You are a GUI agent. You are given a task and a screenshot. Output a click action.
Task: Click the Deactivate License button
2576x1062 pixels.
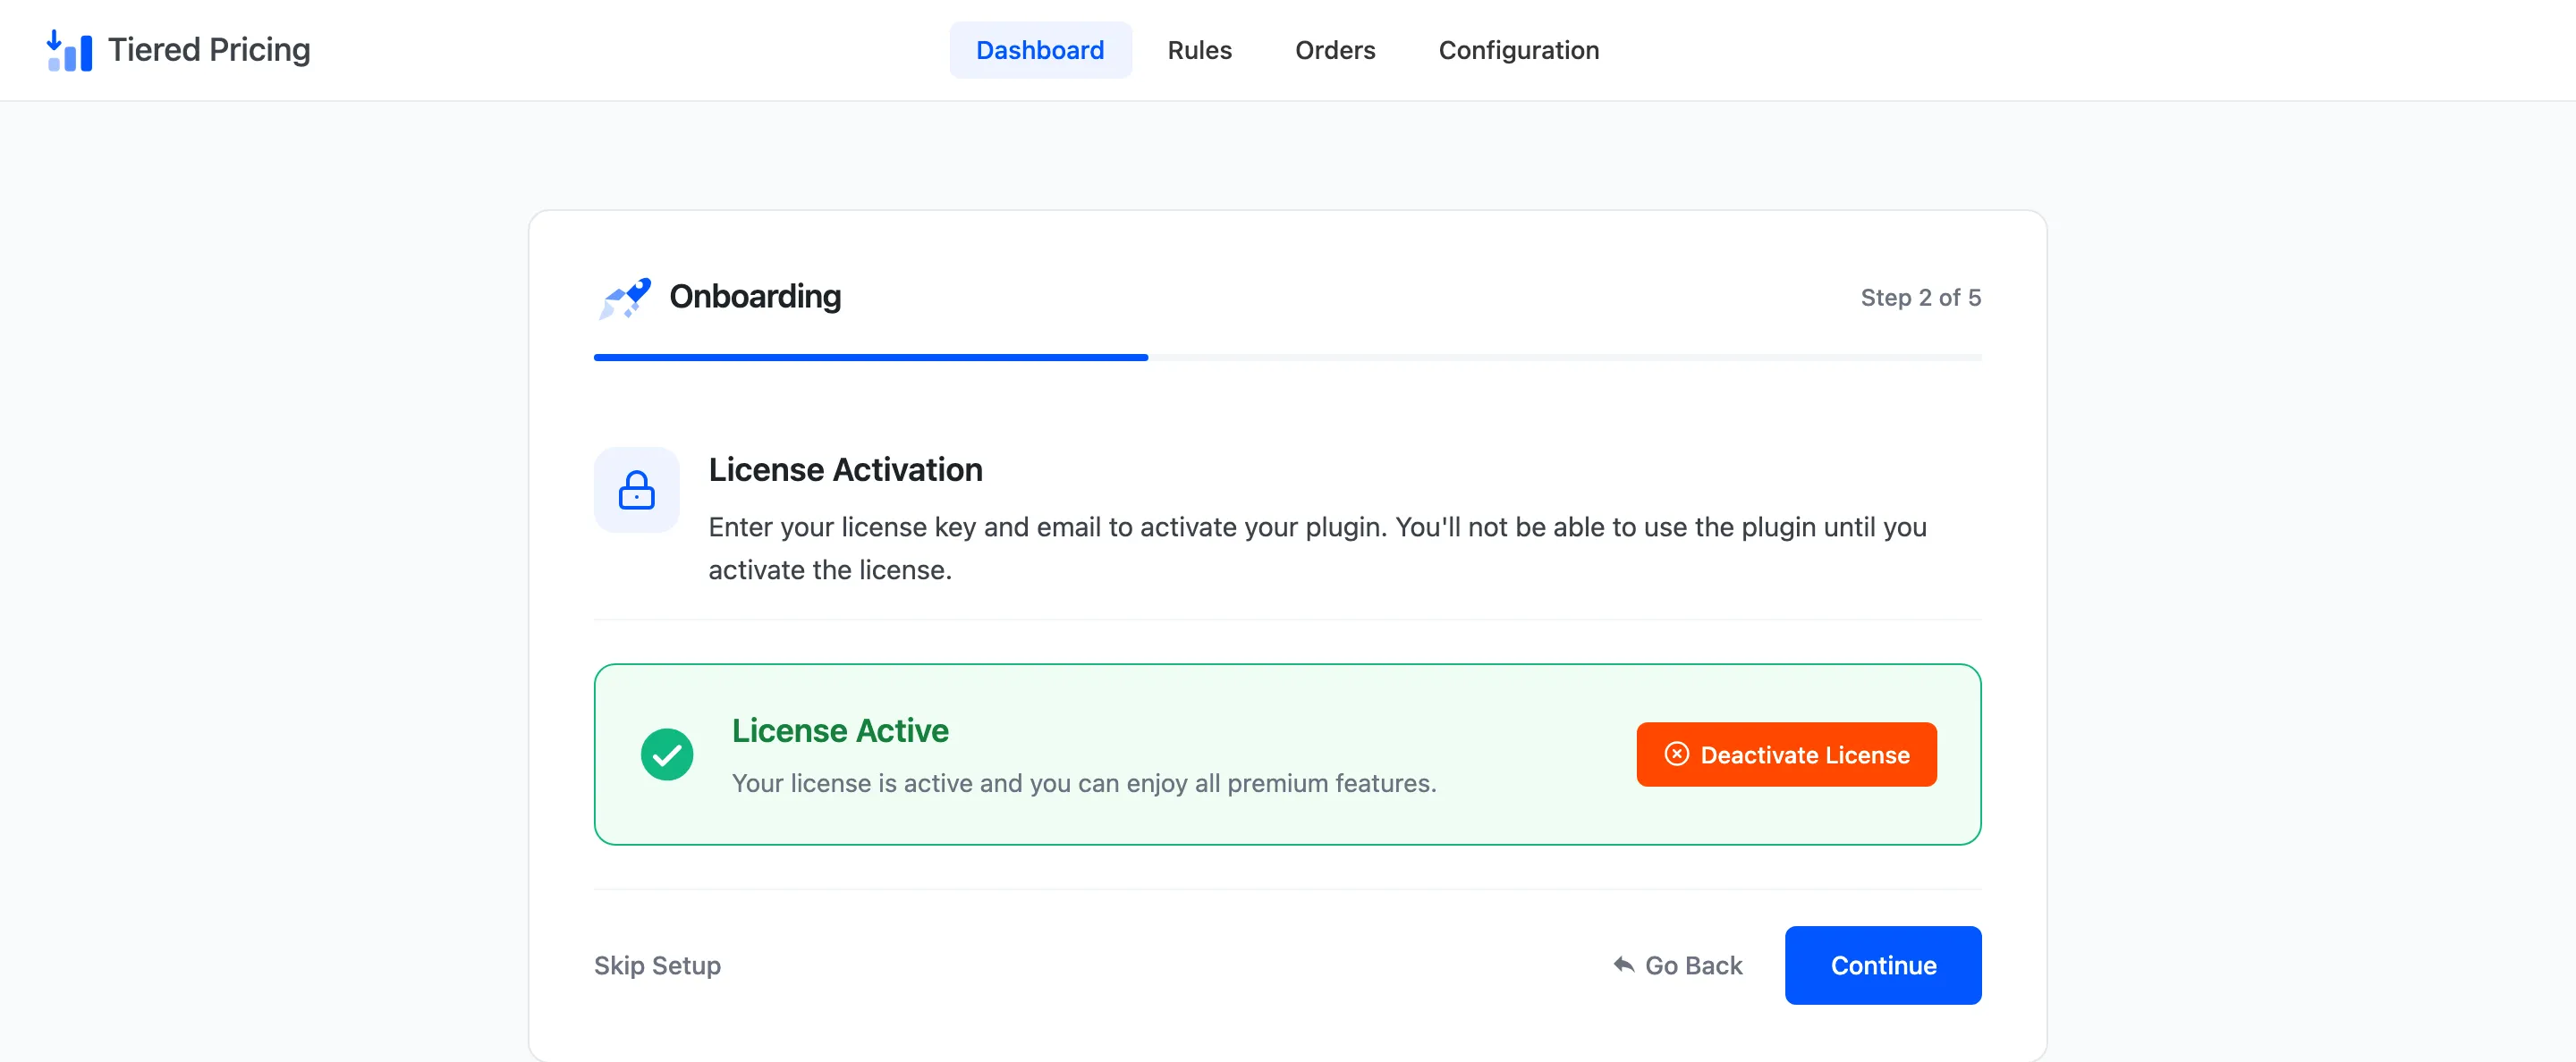tap(1786, 754)
